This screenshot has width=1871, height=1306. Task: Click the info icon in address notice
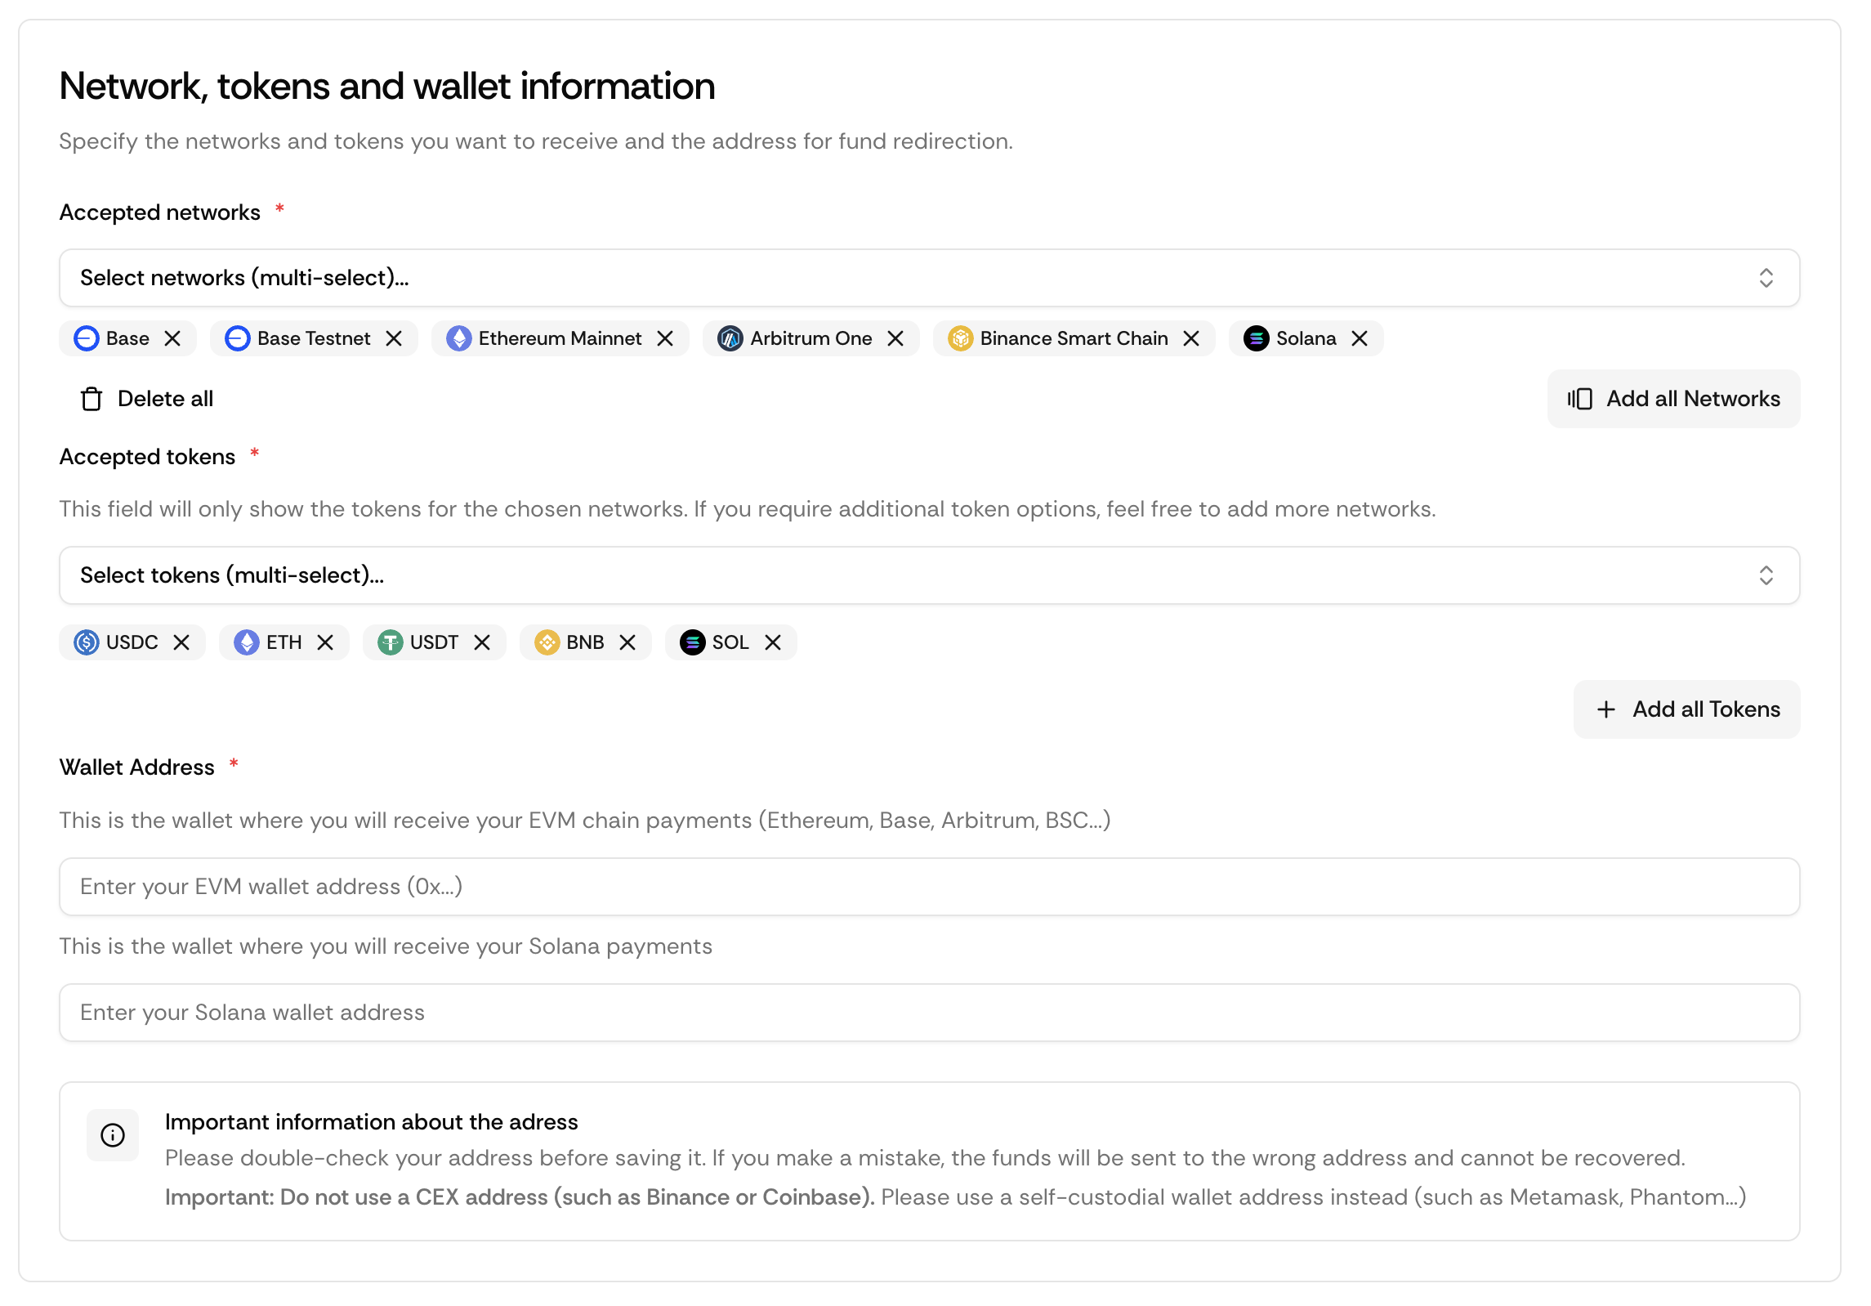point(113,1135)
